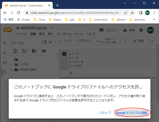This screenshot has width=159, height=122.
Task: Open the ヘルプ menu
Action: click(91, 34)
